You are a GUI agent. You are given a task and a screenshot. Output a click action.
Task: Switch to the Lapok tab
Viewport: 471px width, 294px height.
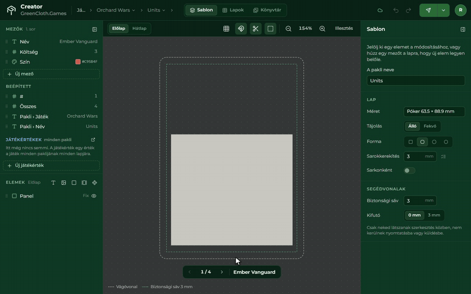point(233,10)
